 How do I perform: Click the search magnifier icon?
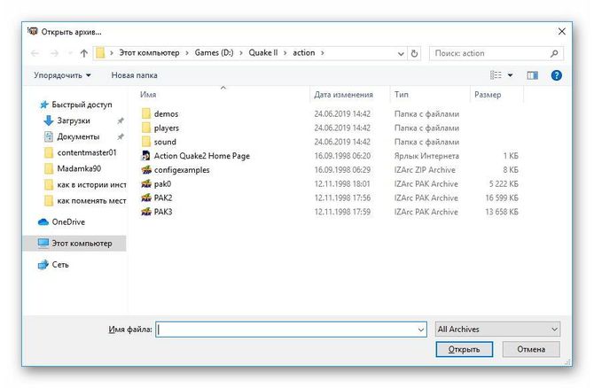tap(554, 53)
